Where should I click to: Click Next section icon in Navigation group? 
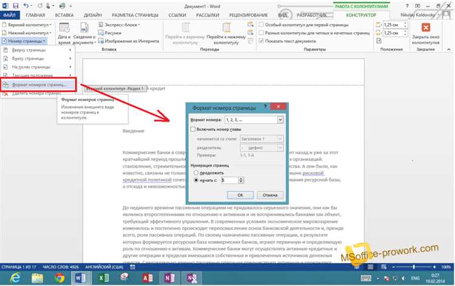click(251, 33)
